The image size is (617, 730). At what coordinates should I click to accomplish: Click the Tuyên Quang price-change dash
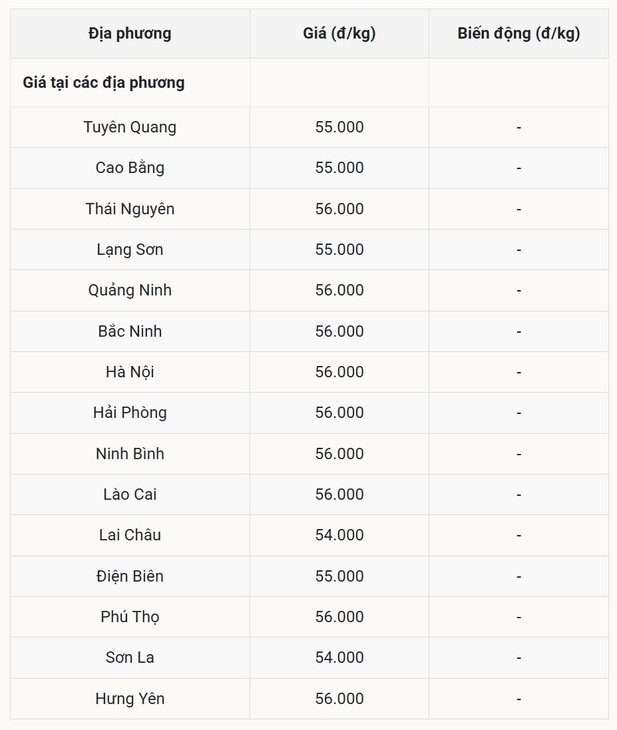[x=518, y=127]
